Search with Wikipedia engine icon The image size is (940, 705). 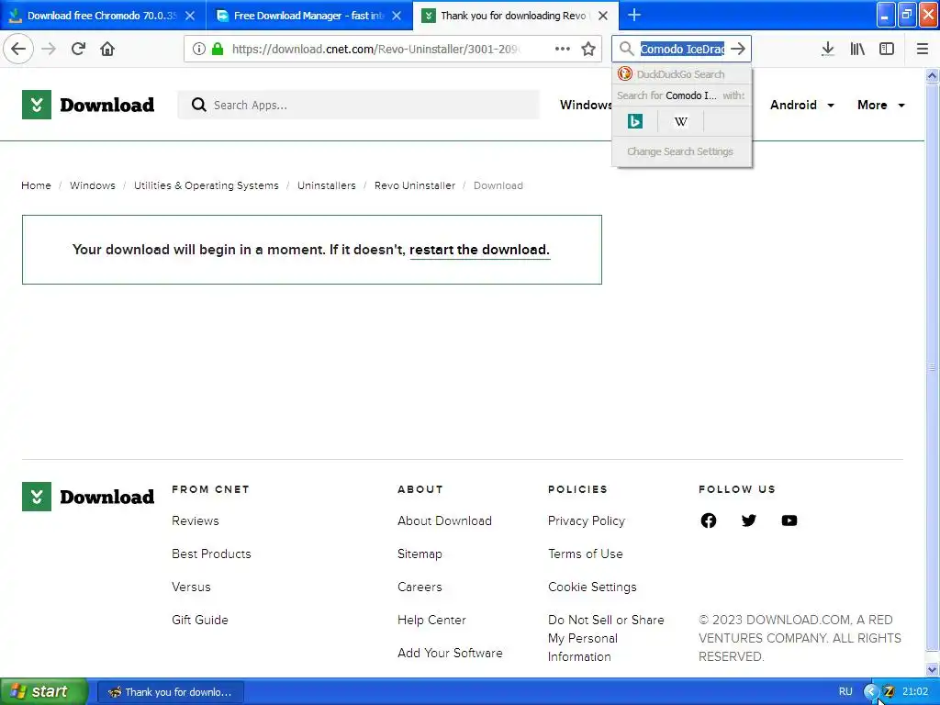tap(680, 121)
